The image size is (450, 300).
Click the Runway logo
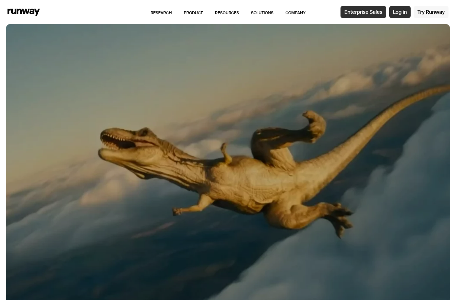23,12
